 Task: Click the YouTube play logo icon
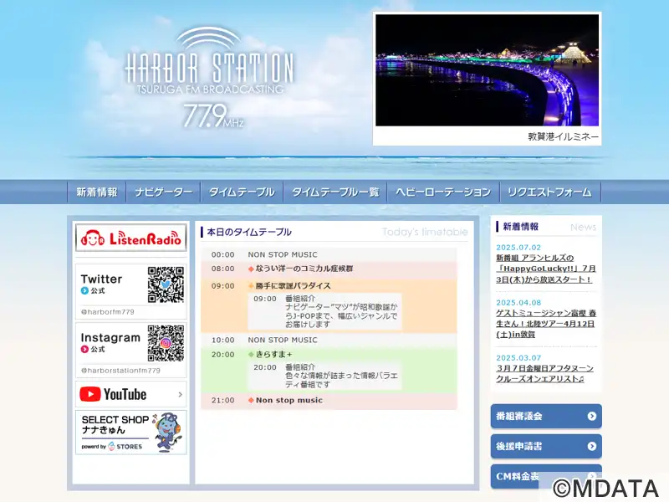click(x=90, y=394)
